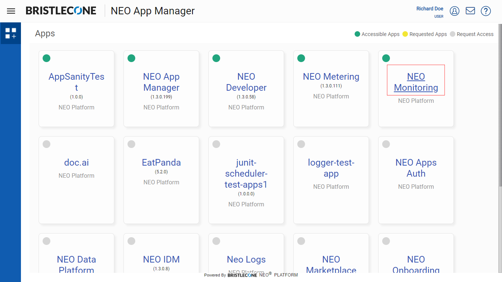Select the logger-test-app title
This screenshot has width=502, height=282.
coord(331,168)
